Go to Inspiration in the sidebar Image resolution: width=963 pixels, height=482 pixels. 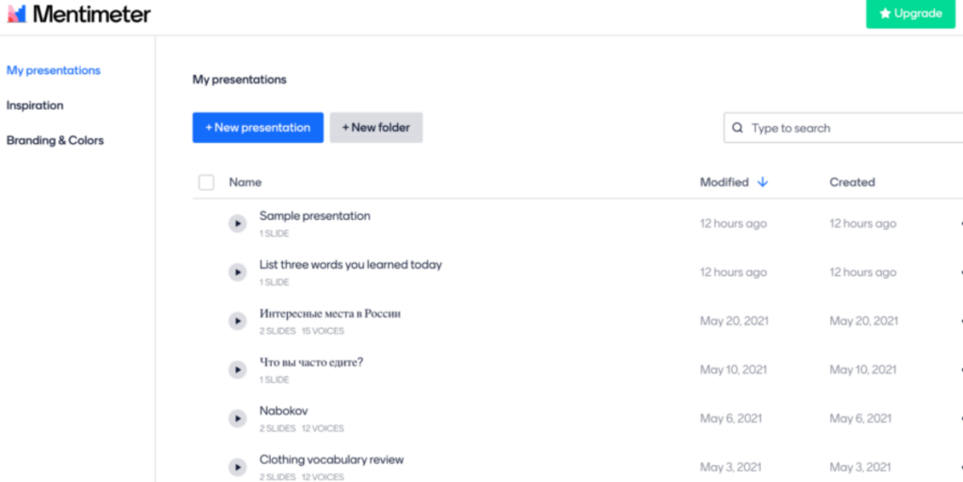(35, 105)
